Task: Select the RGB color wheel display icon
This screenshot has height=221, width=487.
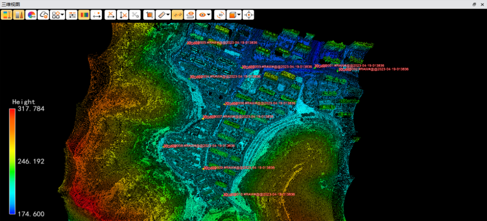Action: point(31,15)
